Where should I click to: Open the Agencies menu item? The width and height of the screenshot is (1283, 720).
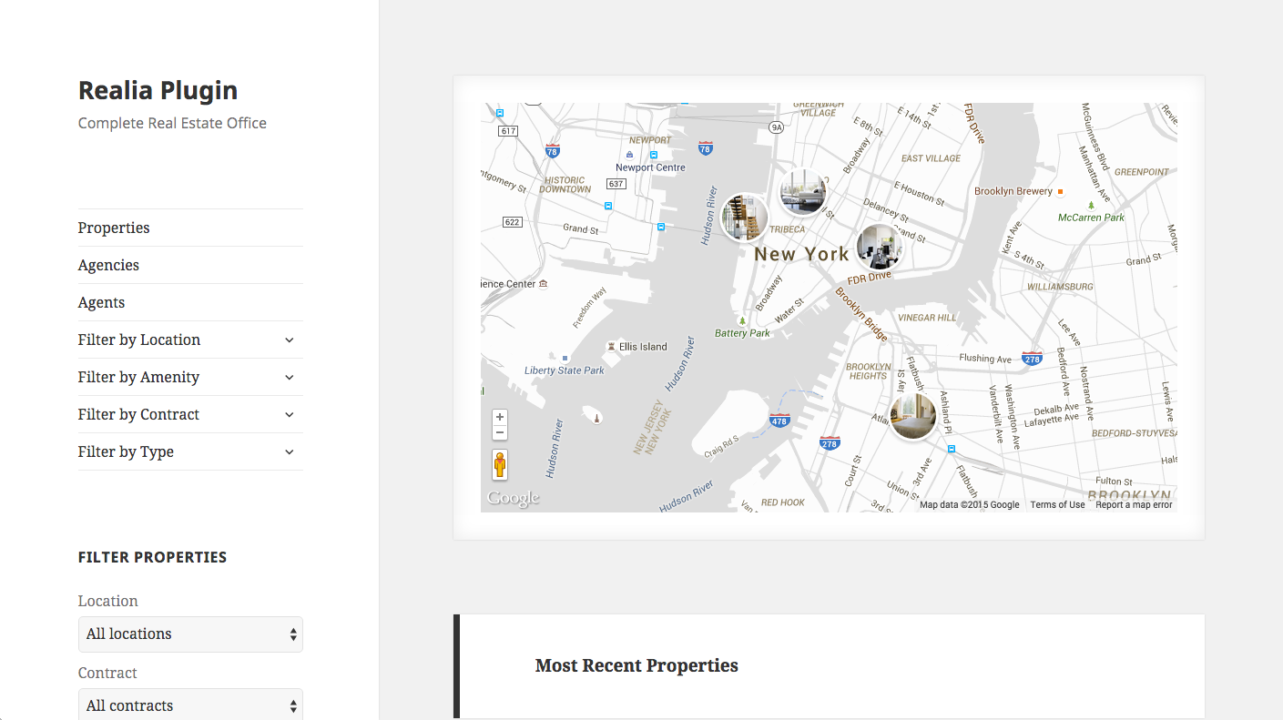108,265
